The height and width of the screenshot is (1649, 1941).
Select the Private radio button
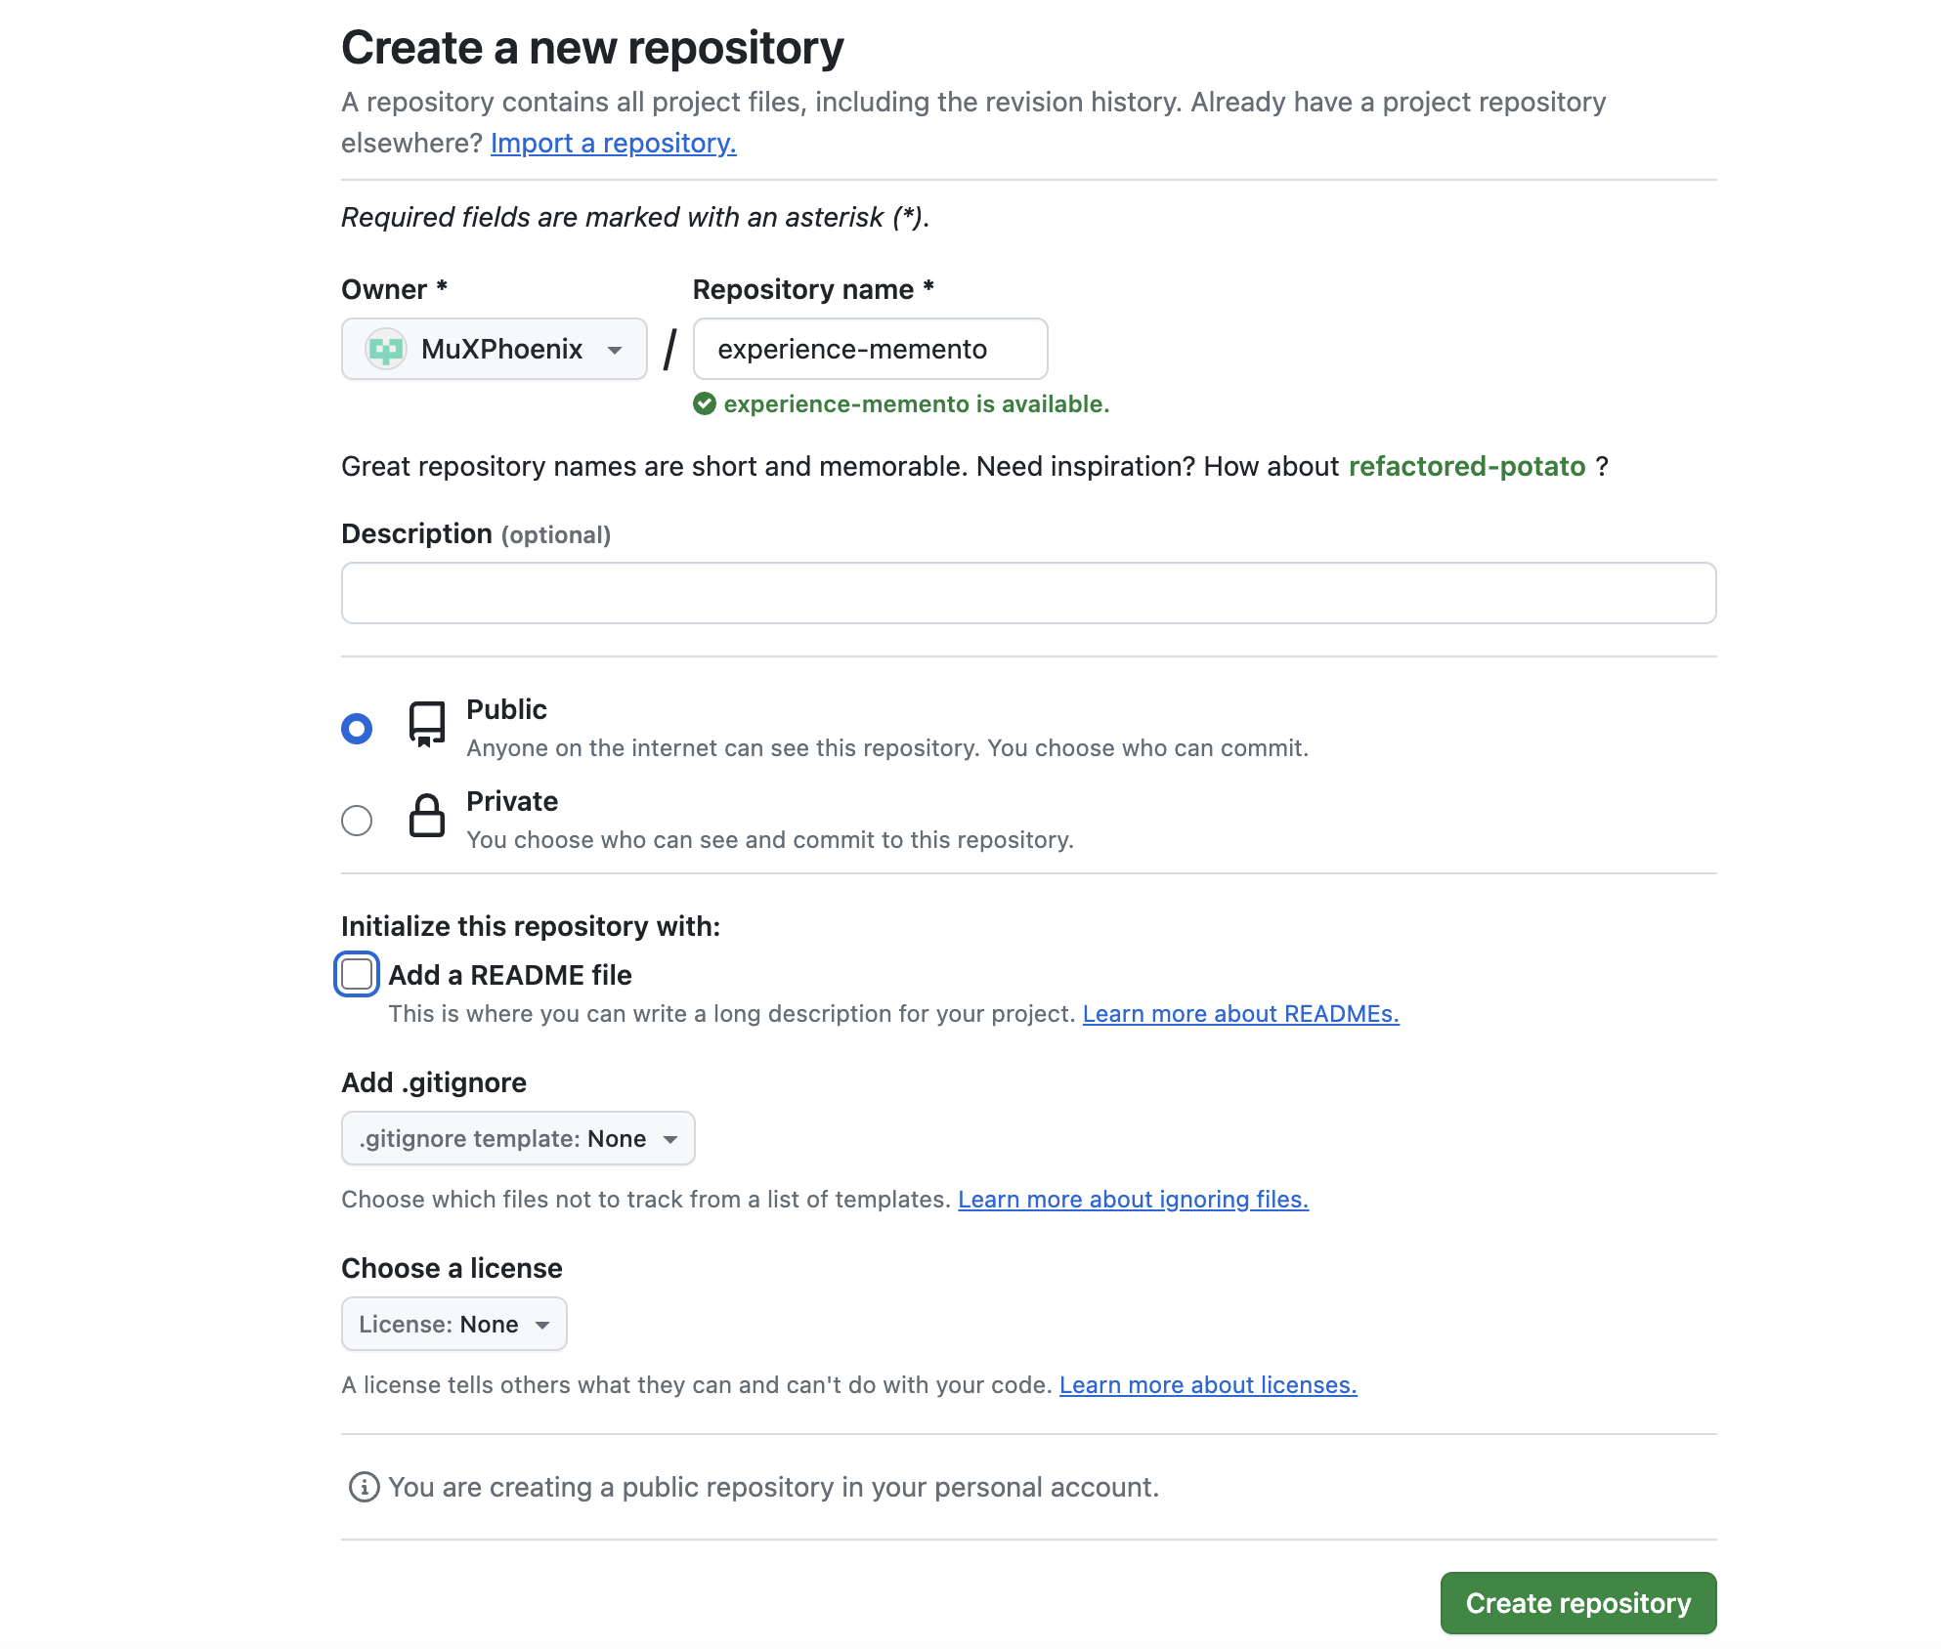(x=357, y=821)
